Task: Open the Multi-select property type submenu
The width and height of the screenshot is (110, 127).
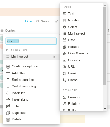Action: click(31, 57)
